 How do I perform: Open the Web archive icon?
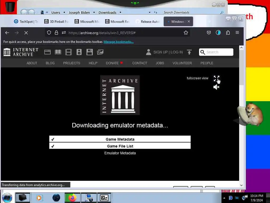click(47, 52)
